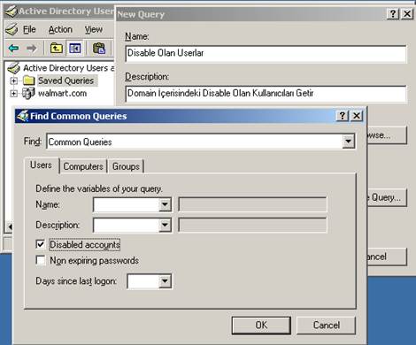Click the Define Query button in New Query

(387, 197)
